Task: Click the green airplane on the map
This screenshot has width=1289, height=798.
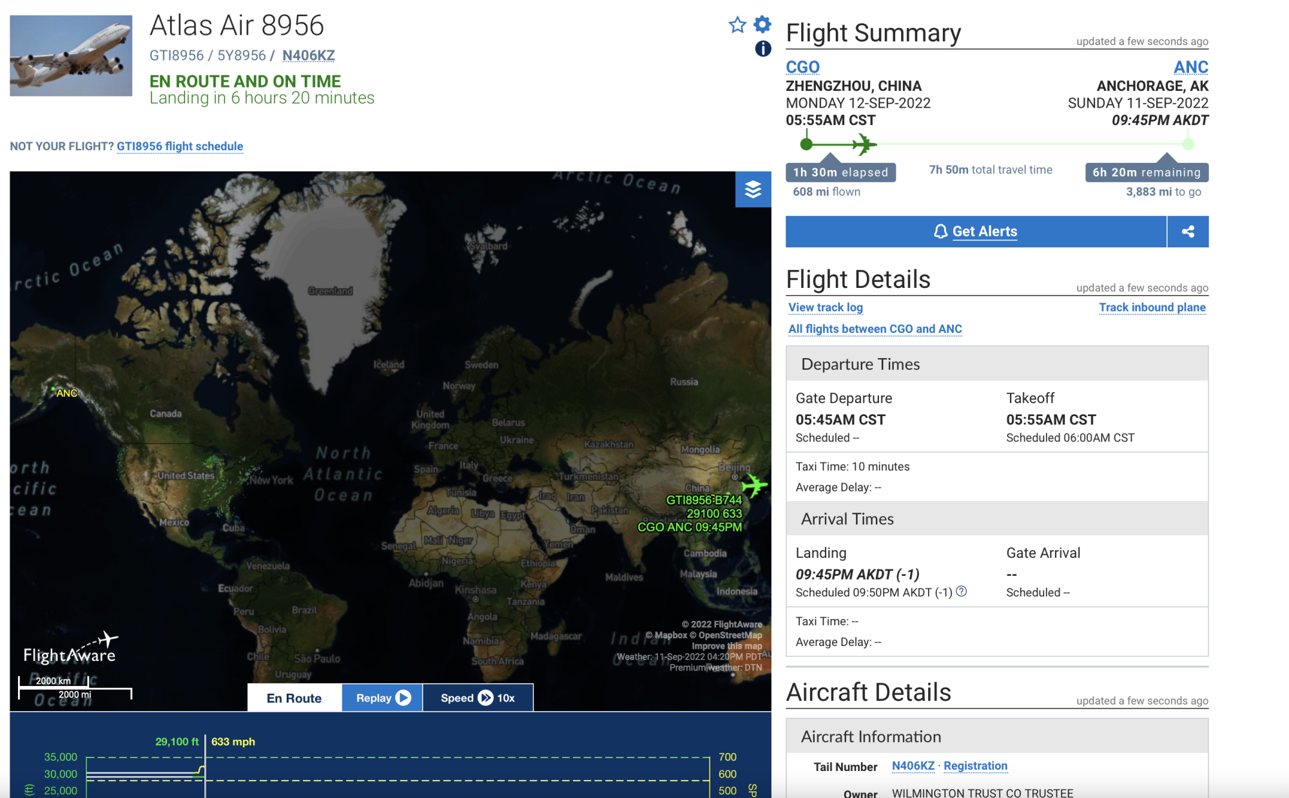Action: pyautogui.click(x=755, y=485)
